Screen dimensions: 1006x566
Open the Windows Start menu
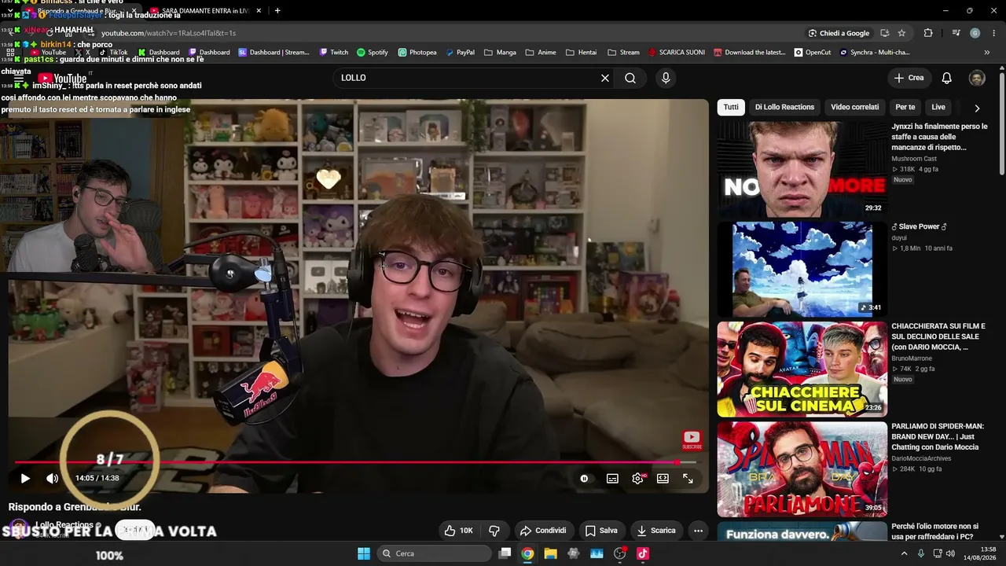click(364, 553)
